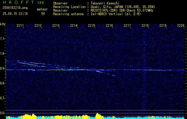
Task: Click the 2219 time axis label
Action: [163, 25]
